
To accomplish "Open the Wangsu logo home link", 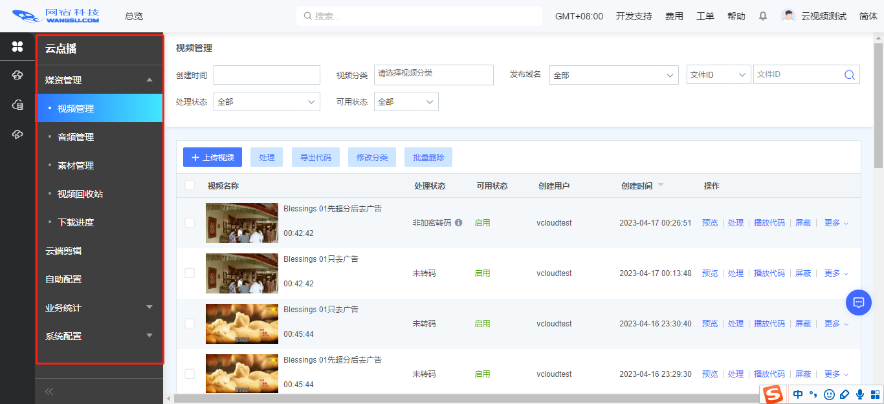I will click(x=57, y=16).
